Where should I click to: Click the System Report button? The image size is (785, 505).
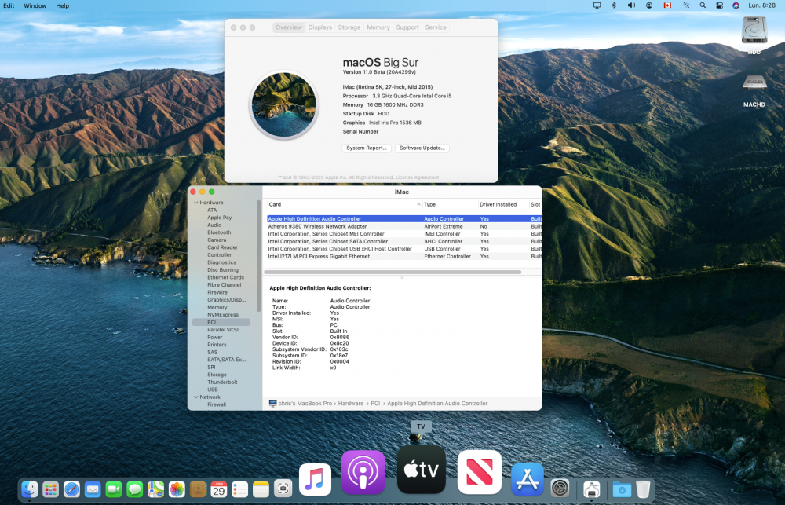click(x=367, y=148)
